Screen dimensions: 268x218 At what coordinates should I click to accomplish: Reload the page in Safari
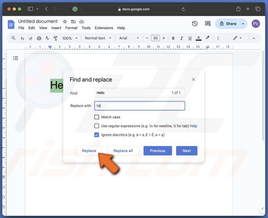[183, 9]
